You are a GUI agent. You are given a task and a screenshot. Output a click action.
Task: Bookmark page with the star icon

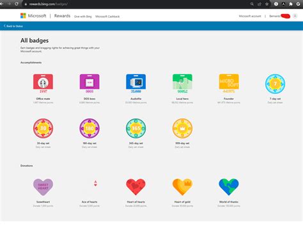coord(267,4)
